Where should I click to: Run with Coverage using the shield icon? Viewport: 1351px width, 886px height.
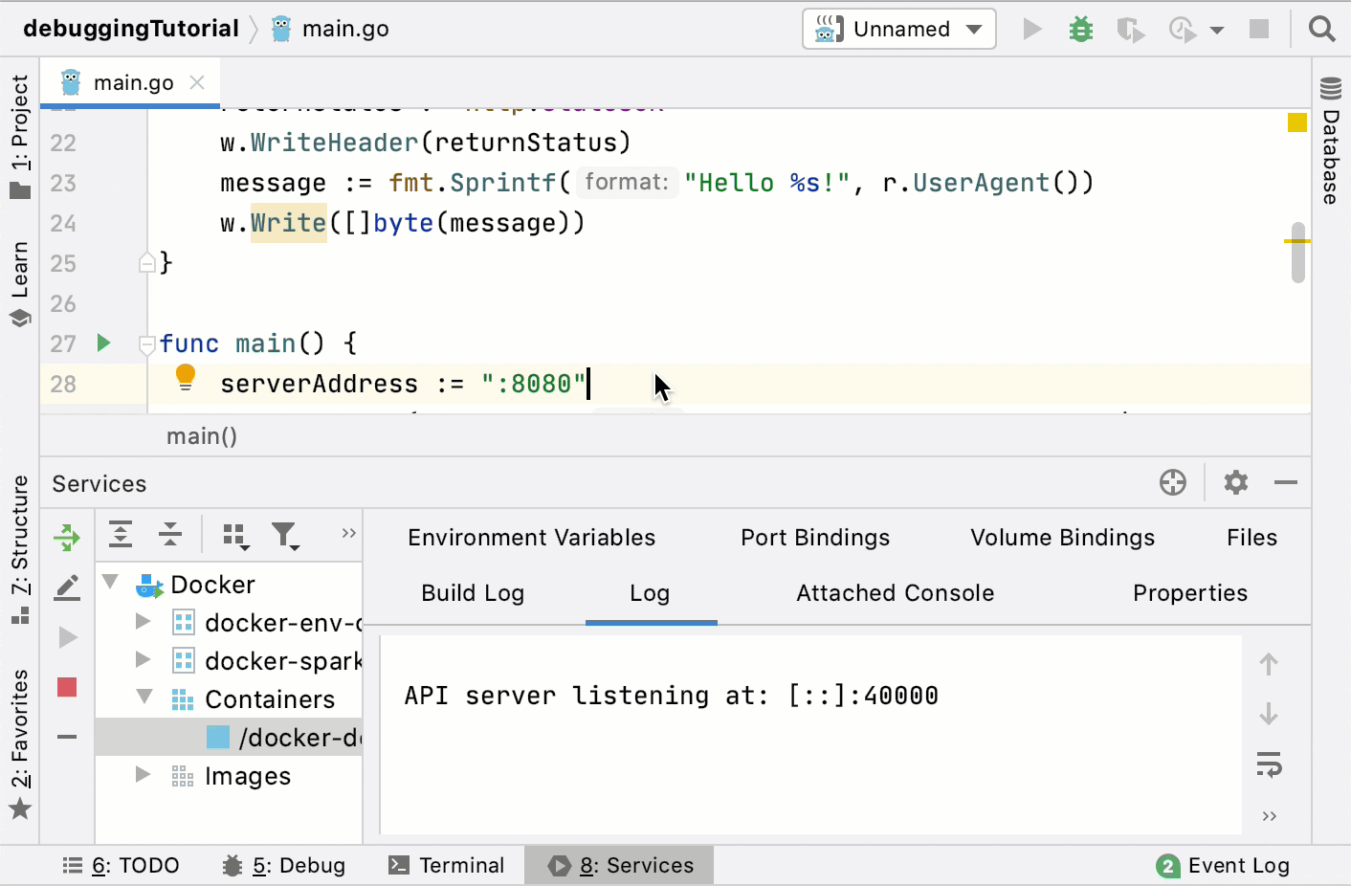point(1130,29)
